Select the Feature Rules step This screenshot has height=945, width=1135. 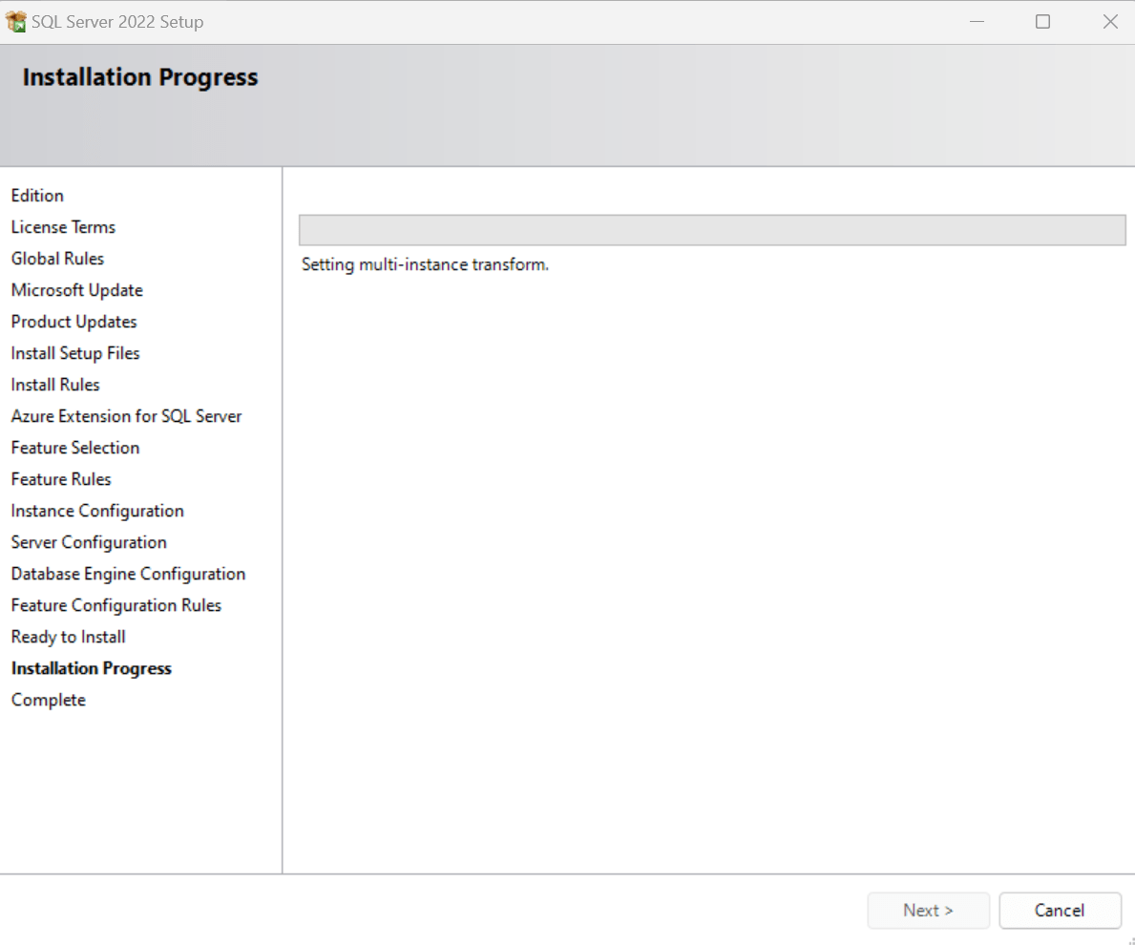point(61,479)
